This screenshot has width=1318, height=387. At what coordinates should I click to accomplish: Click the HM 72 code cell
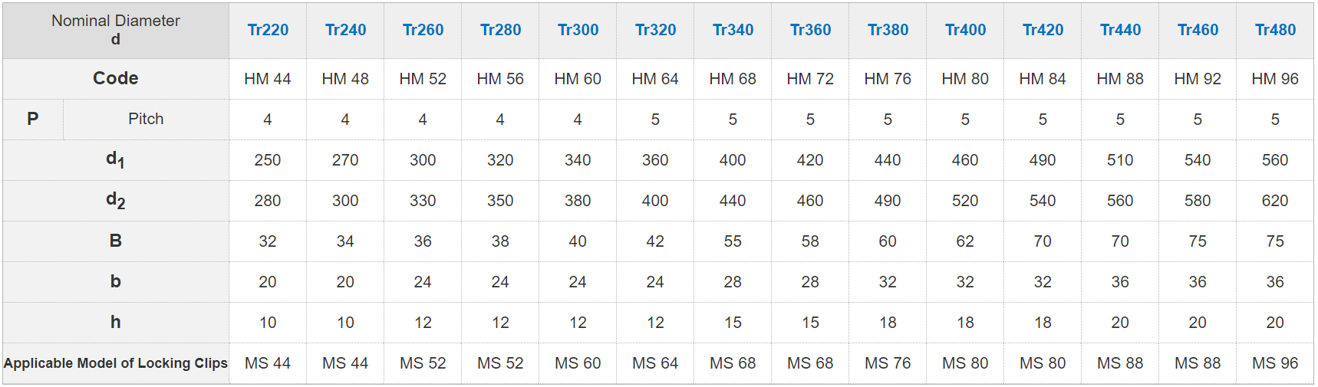coord(810,79)
